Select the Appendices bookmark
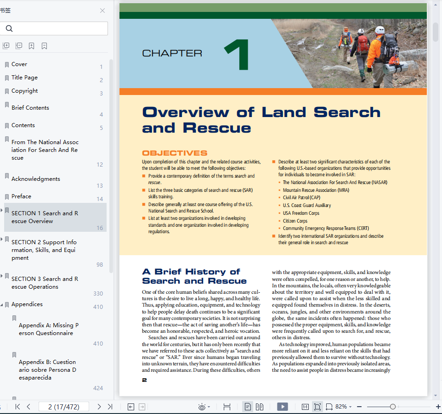 [x=27, y=304]
